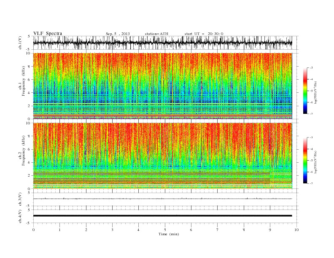Click the '10' minute time-axis tick label
The width and height of the screenshot is (334, 258).
point(296,230)
